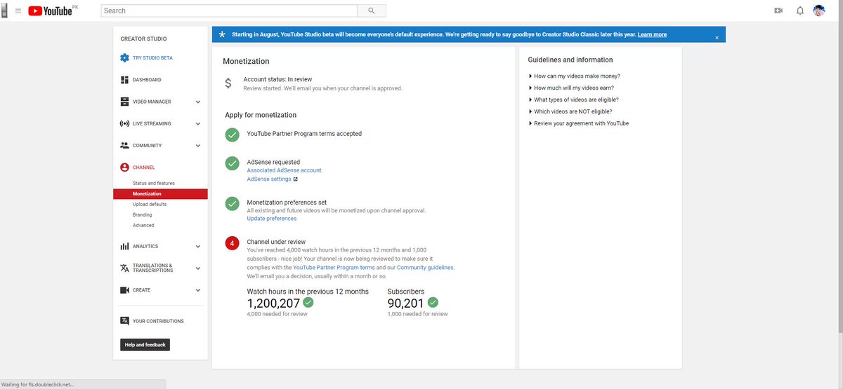Click the Dashboard icon in sidebar

click(124, 80)
